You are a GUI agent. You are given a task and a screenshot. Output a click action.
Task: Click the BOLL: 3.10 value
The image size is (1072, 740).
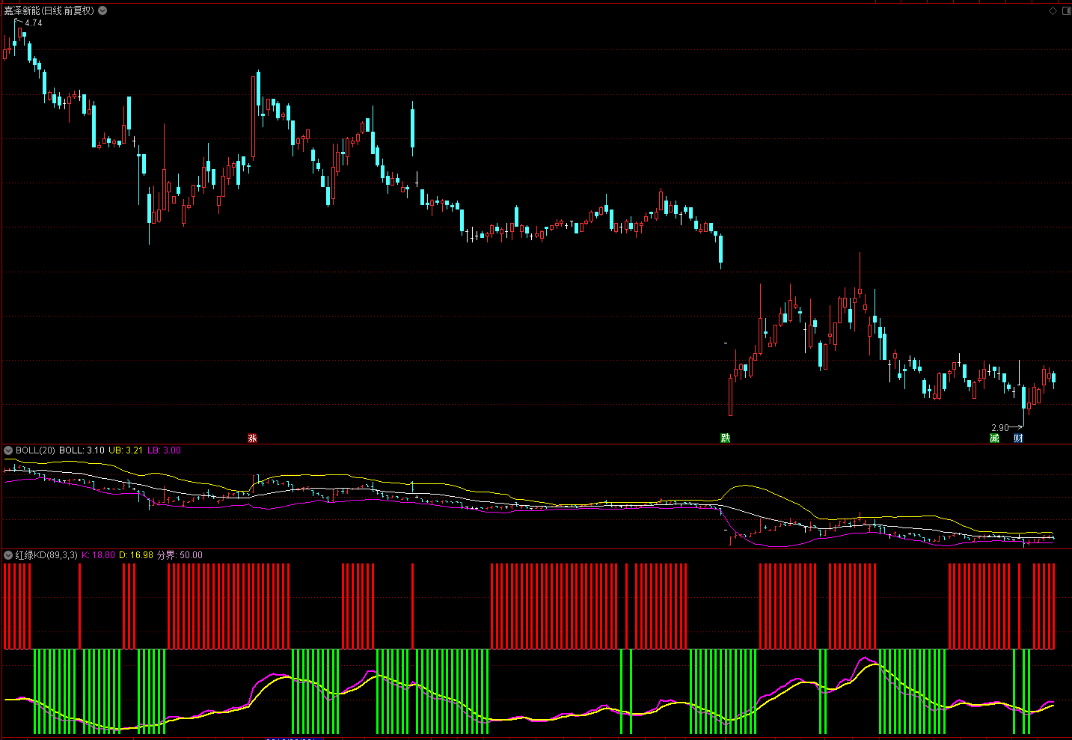click(x=82, y=450)
